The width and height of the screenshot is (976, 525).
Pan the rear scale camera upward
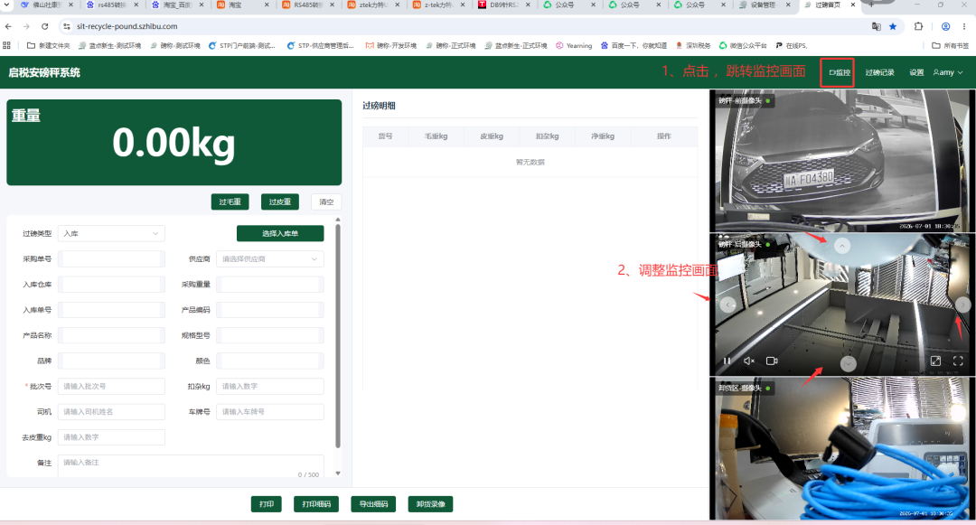(x=842, y=246)
